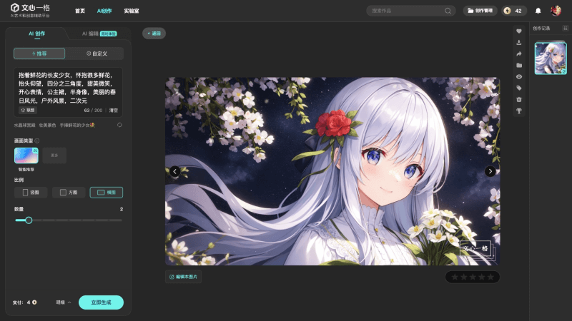Select the 竖图 portrait ratio option
Viewport: 572px width, 321px height.
pyautogui.click(x=31, y=193)
